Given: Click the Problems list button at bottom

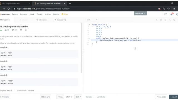Looking at the screenshot, I should point(5,97).
